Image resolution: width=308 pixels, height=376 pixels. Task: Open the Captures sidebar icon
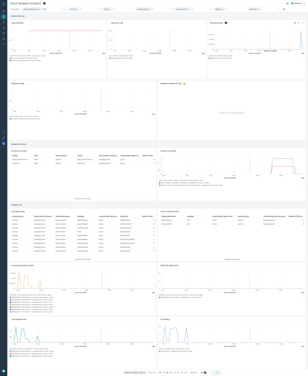tap(4, 39)
